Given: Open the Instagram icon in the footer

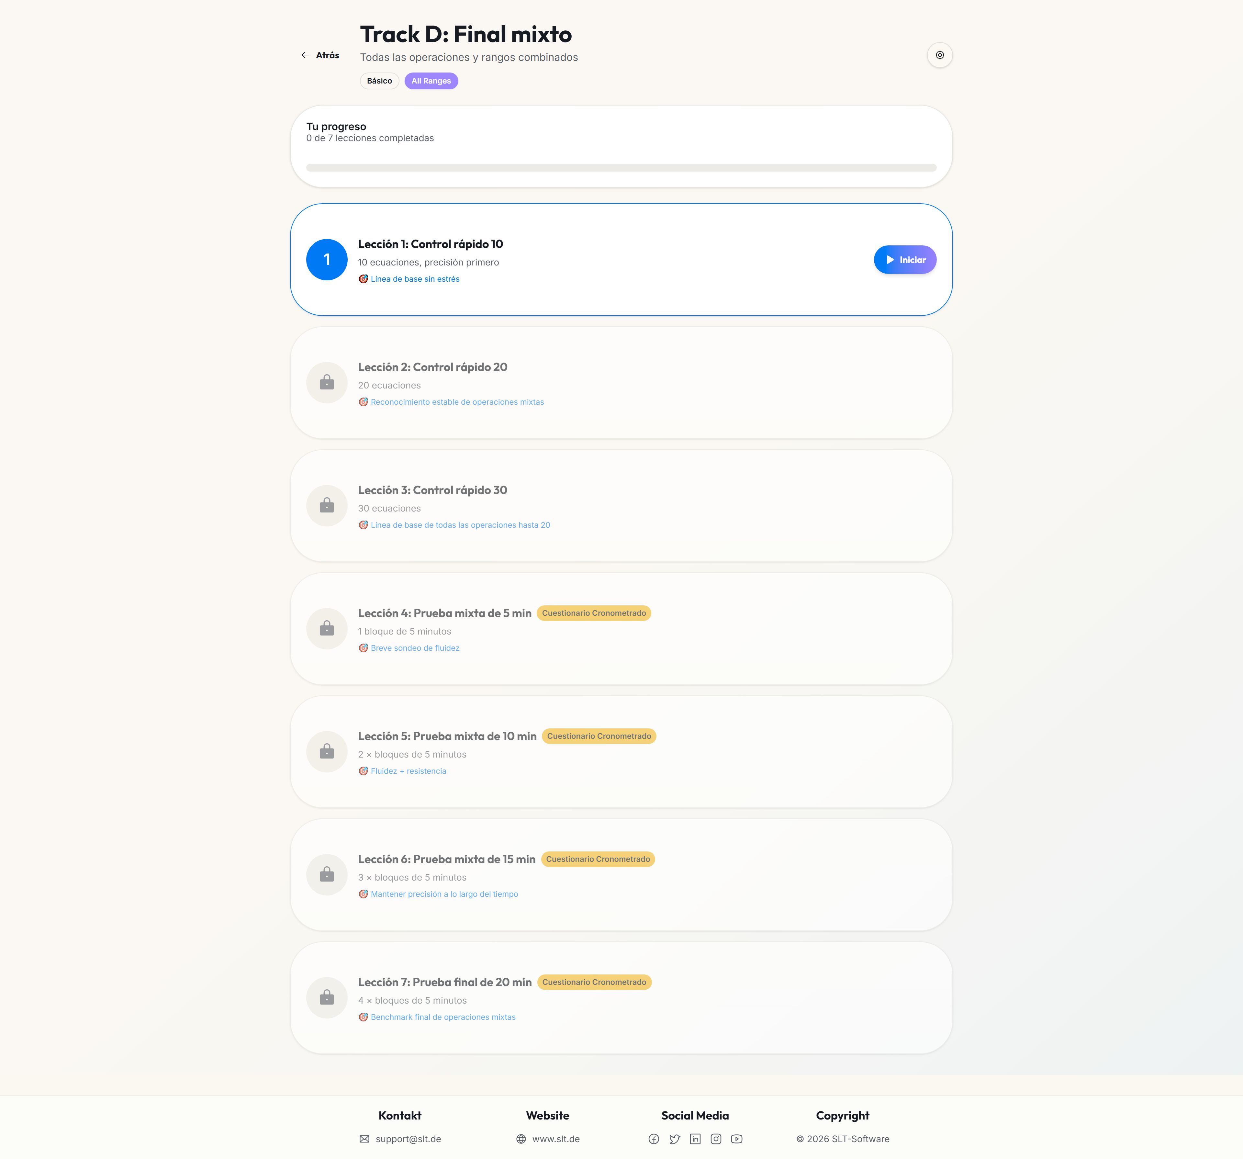Looking at the screenshot, I should click(x=716, y=1139).
